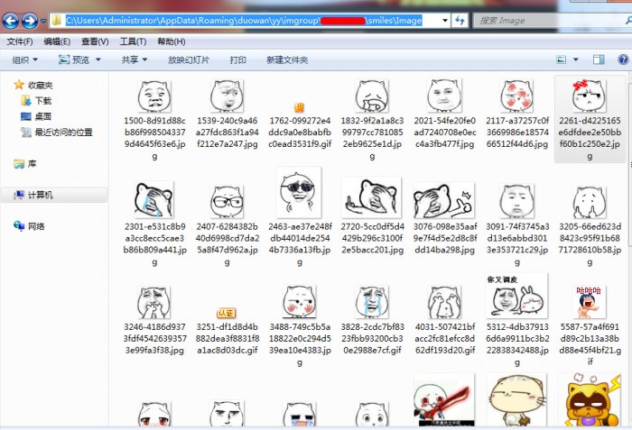Select the address bar path text
This screenshot has height=430, width=632.
tap(244, 20)
